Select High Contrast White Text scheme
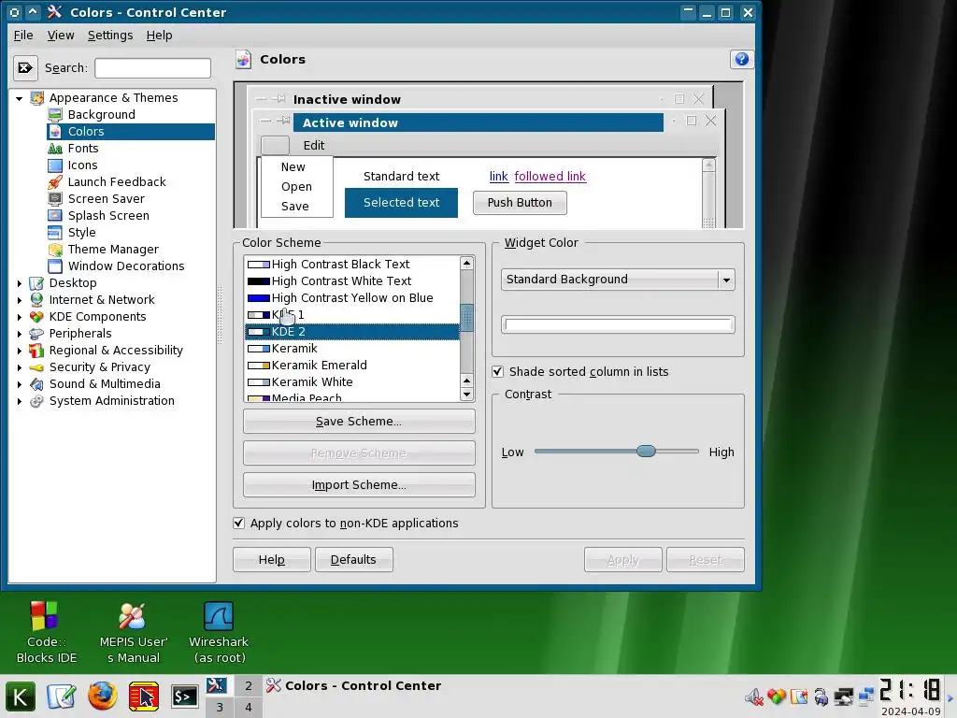Viewport: 957px width, 718px height. [x=352, y=281]
